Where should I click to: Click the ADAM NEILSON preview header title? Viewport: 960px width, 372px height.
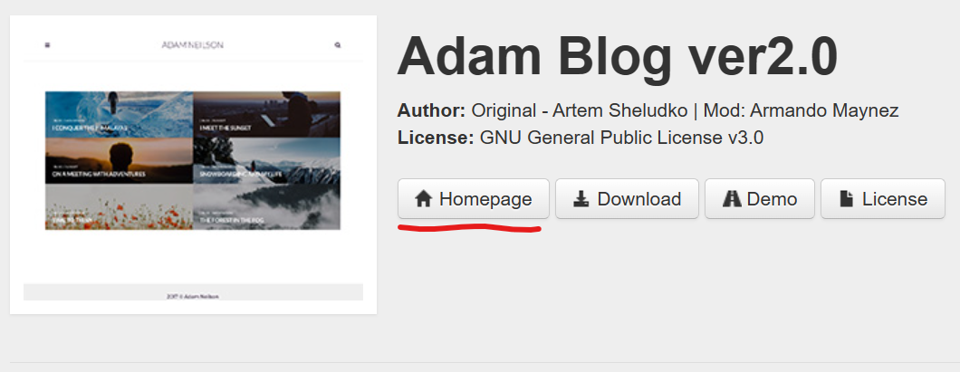[x=192, y=44]
